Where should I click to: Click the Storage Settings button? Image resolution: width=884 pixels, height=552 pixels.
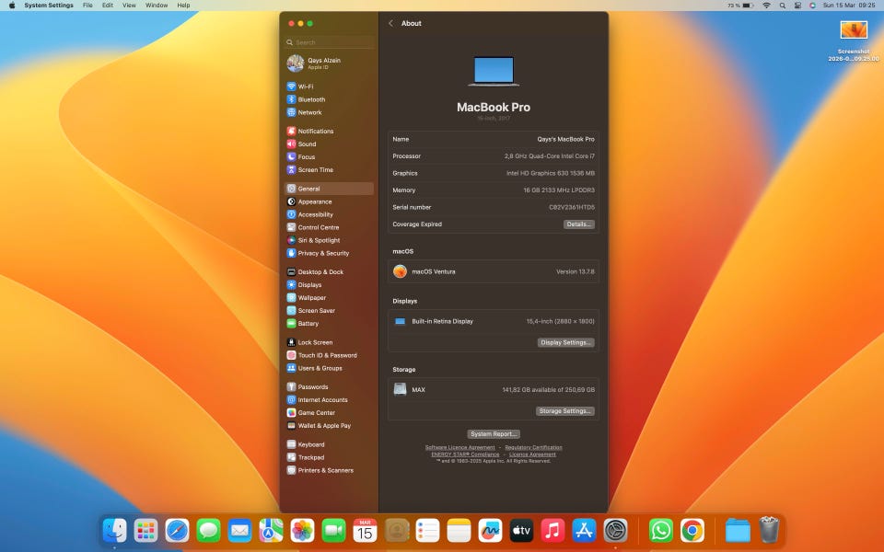[564, 411]
